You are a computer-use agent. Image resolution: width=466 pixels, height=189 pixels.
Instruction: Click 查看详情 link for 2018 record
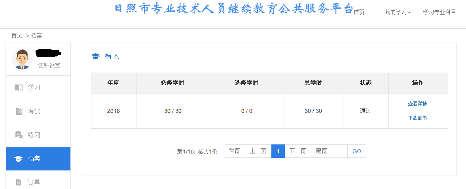[x=417, y=104]
